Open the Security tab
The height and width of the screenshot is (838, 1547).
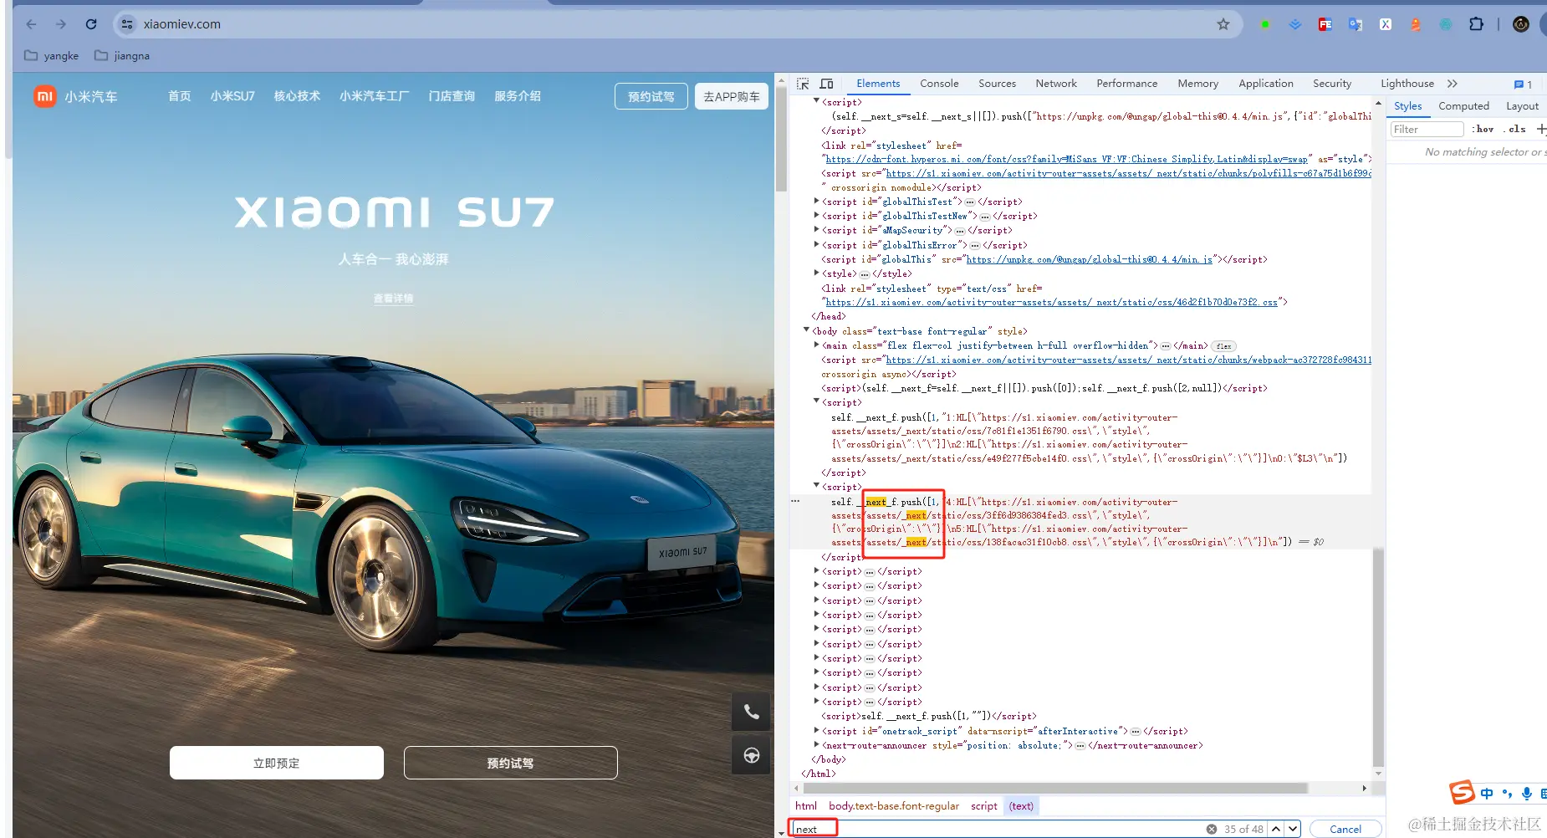click(x=1332, y=84)
